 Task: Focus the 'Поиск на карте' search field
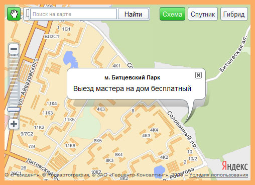pyautogui.click(x=73, y=14)
